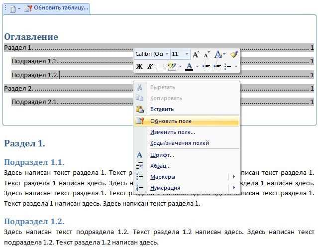Click the center alignment icon

pos(161,66)
